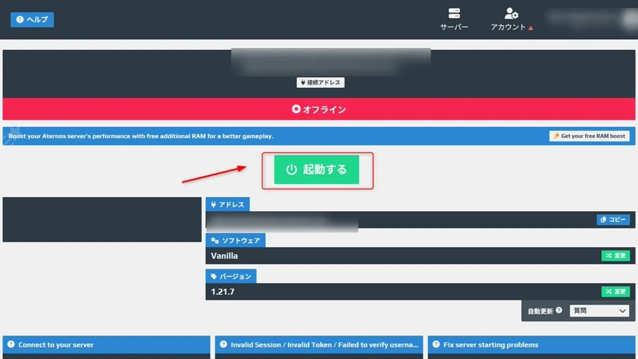This screenshot has width=638, height=359.
Task: Click the question mark on Fix server starting problems
Action: pyautogui.click(x=435, y=345)
